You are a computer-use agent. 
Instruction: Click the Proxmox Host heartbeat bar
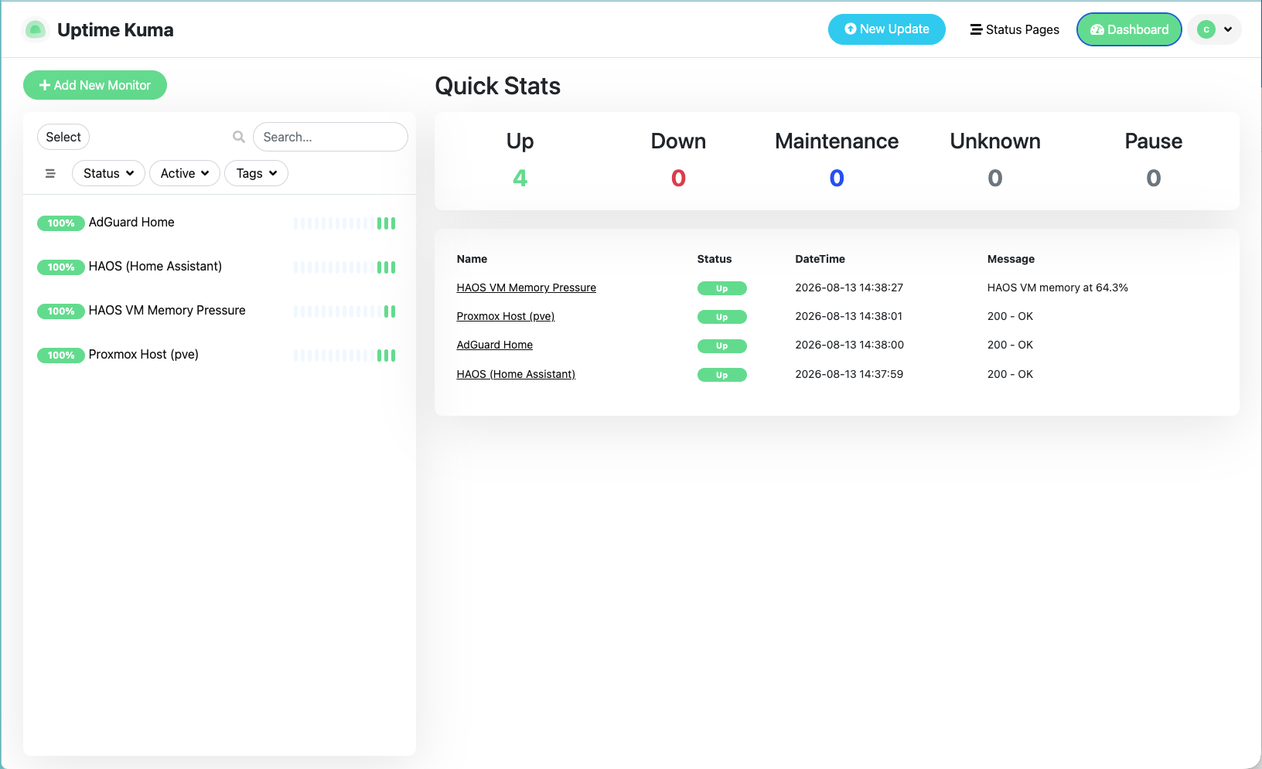pyautogui.click(x=345, y=356)
